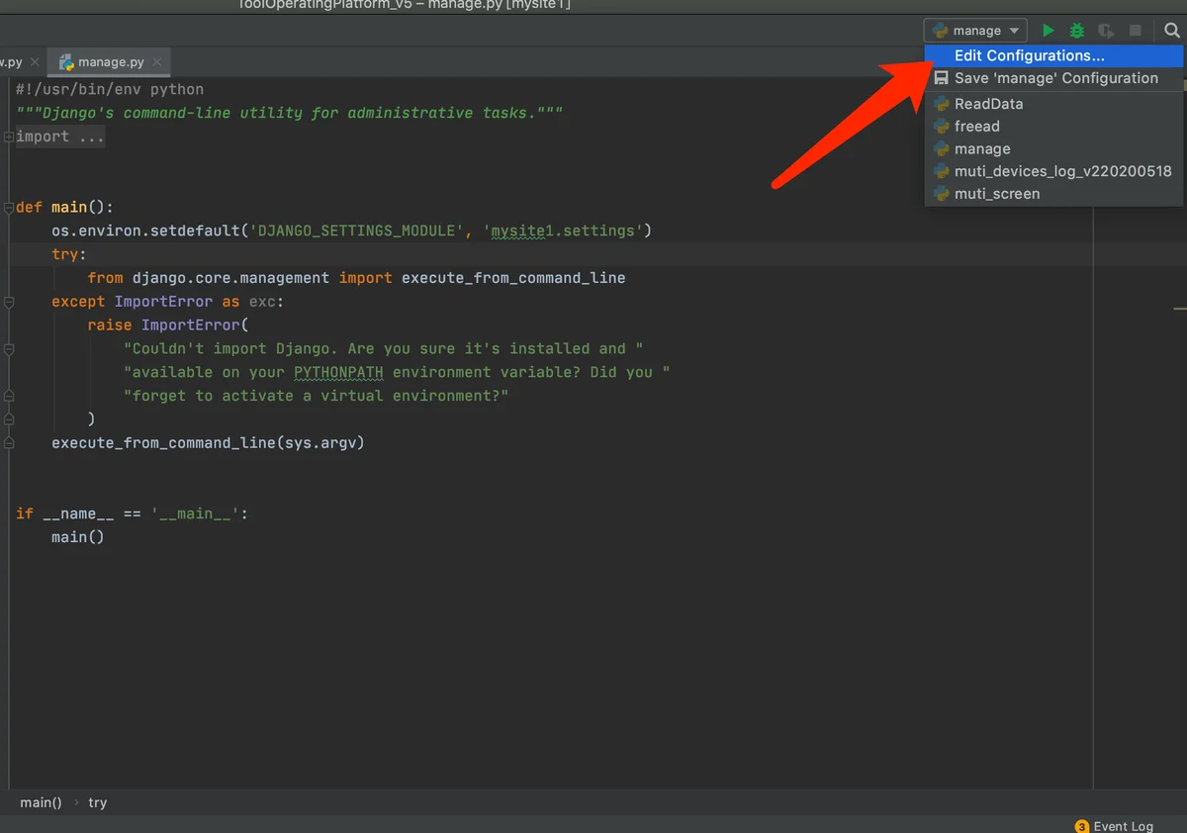This screenshot has height=833, width=1187.
Task: Click on 'DJANGO_SETTINGS_MODULE' string
Action: pyautogui.click(x=354, y=231)
